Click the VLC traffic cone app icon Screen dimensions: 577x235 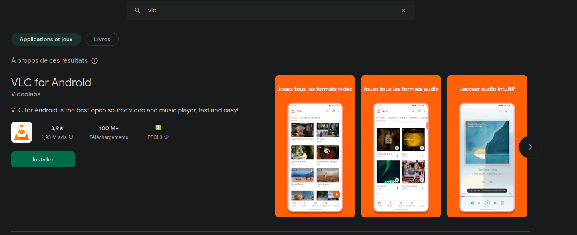22,132
